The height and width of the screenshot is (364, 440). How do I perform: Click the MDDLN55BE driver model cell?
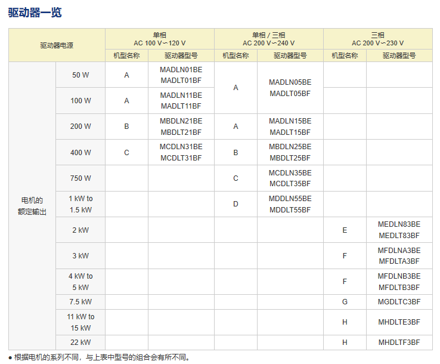[290, 204]
